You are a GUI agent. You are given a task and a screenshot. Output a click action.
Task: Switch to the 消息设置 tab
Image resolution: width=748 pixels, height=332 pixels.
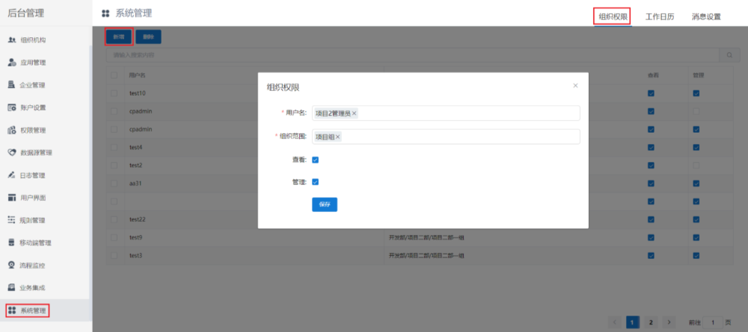[x=706, y=16]
